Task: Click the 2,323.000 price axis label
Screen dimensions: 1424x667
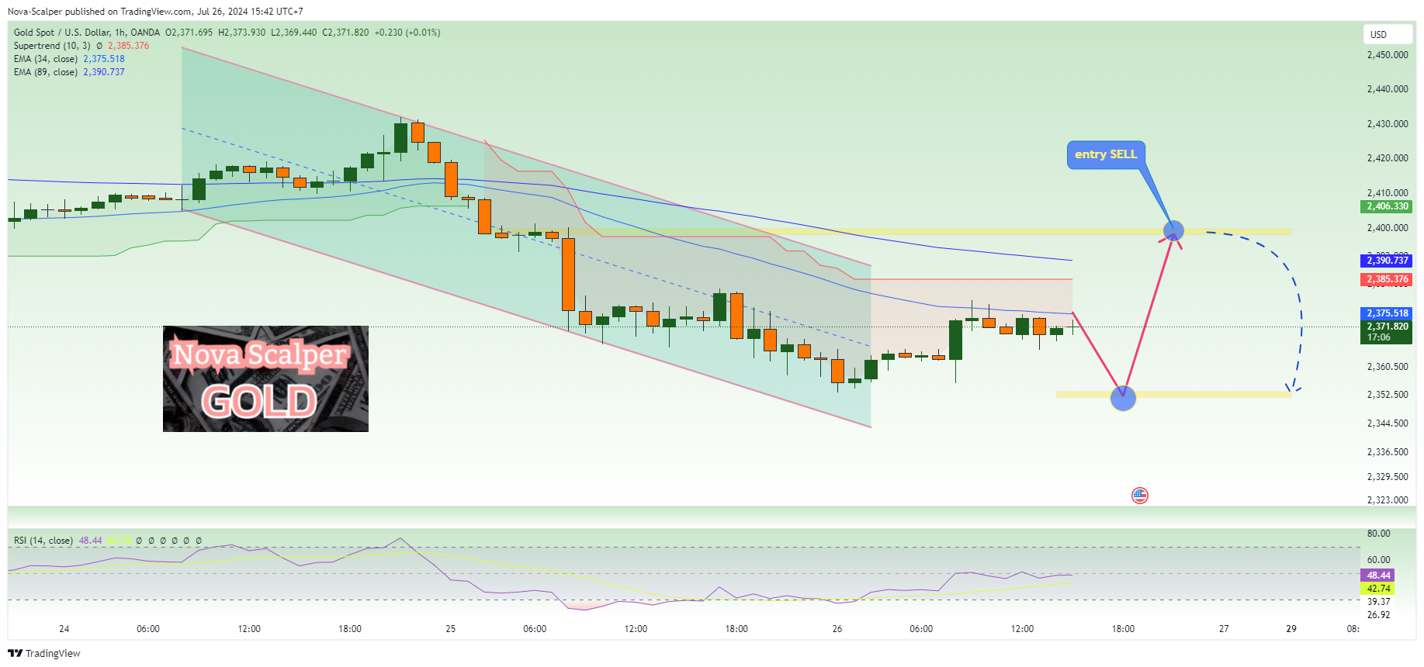Action: pyautogui.click(x=1387, y=500)
